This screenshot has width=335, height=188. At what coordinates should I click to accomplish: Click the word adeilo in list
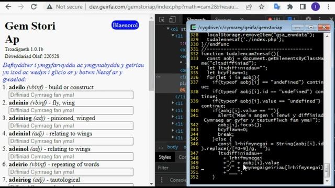(17, 87)
